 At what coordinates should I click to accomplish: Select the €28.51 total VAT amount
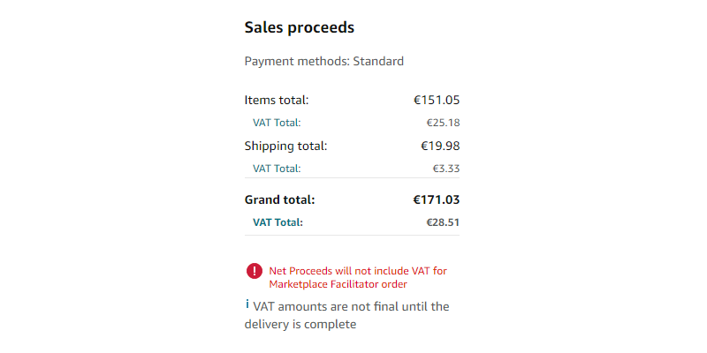(x=443, y=222)
